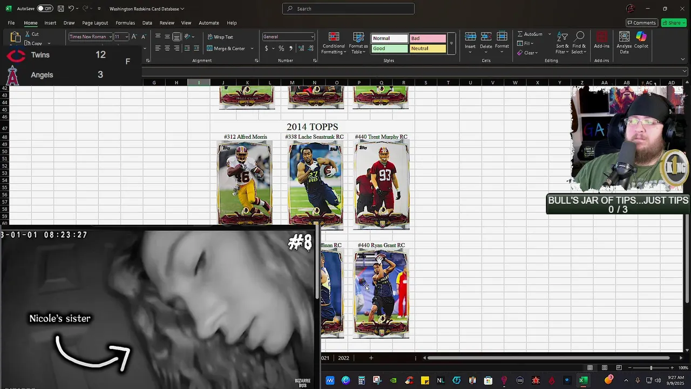Collapse the ribbon with the chevron
This screenshot has height=389, width=691.
683,59
